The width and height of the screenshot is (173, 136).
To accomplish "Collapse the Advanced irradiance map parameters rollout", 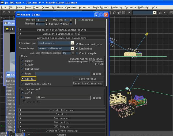I will click(62, 38).
